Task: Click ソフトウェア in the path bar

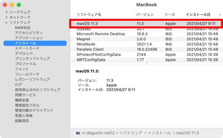Action: [131, 133]
